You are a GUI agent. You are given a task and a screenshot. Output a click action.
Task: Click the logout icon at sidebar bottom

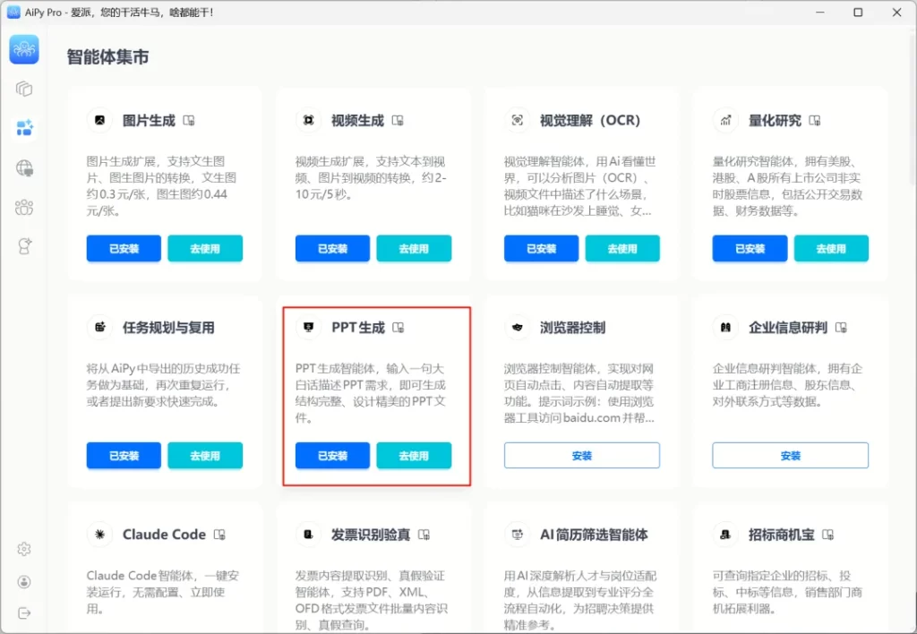pyautogui.click(x=24, y=613)
